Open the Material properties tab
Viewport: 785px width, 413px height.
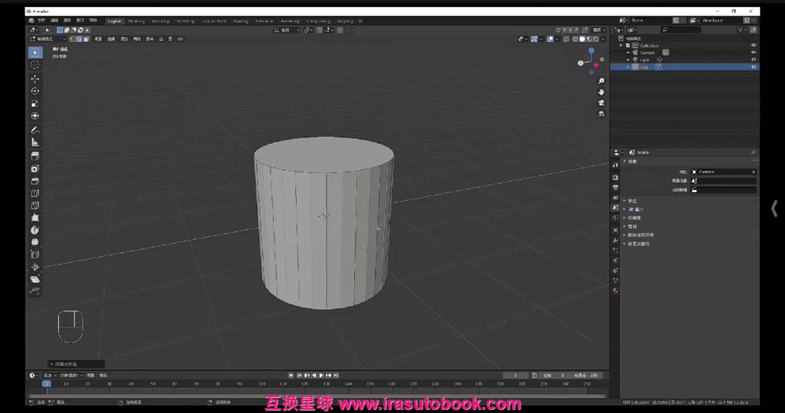[x=616, y=290]
